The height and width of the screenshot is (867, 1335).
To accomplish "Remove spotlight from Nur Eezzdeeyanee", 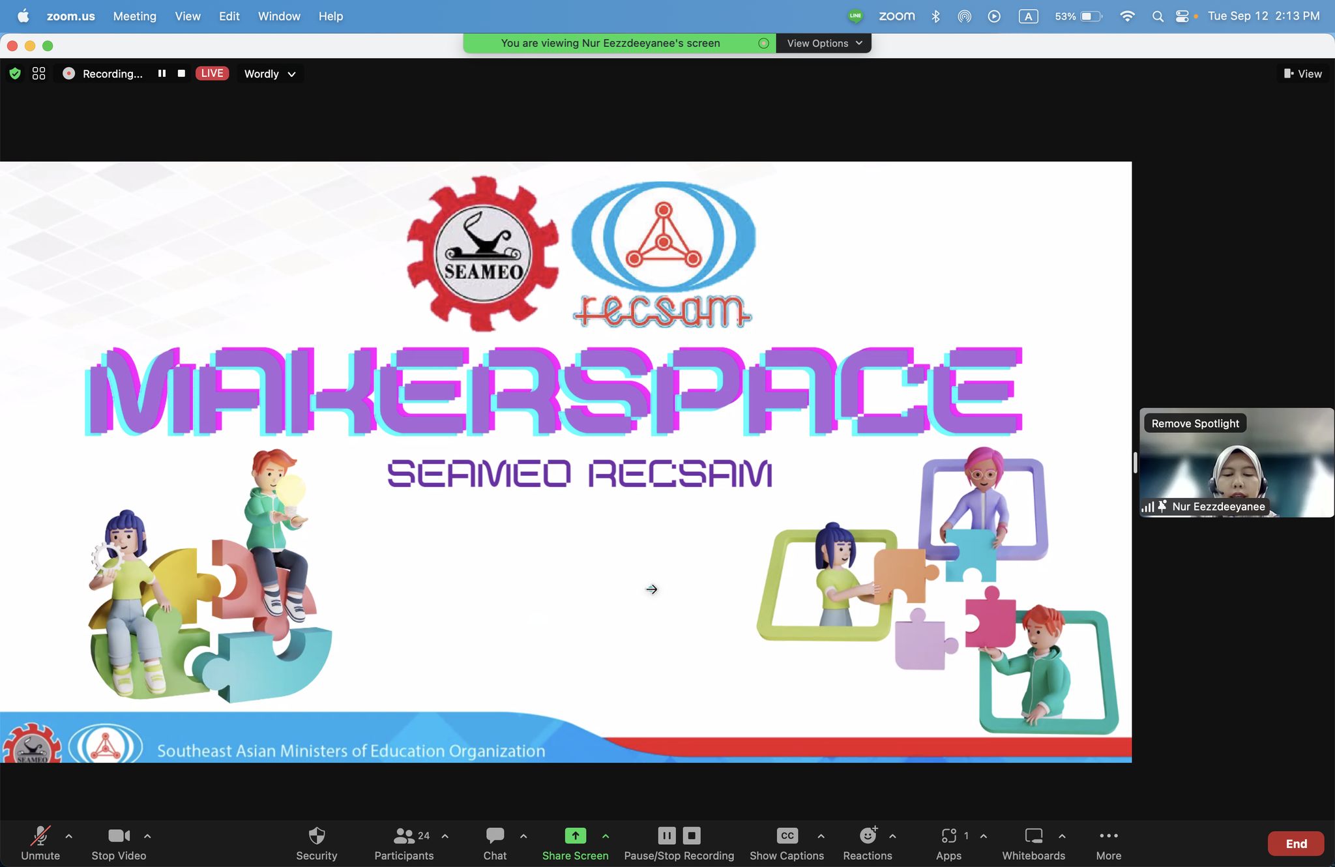I will point(1195,424).
